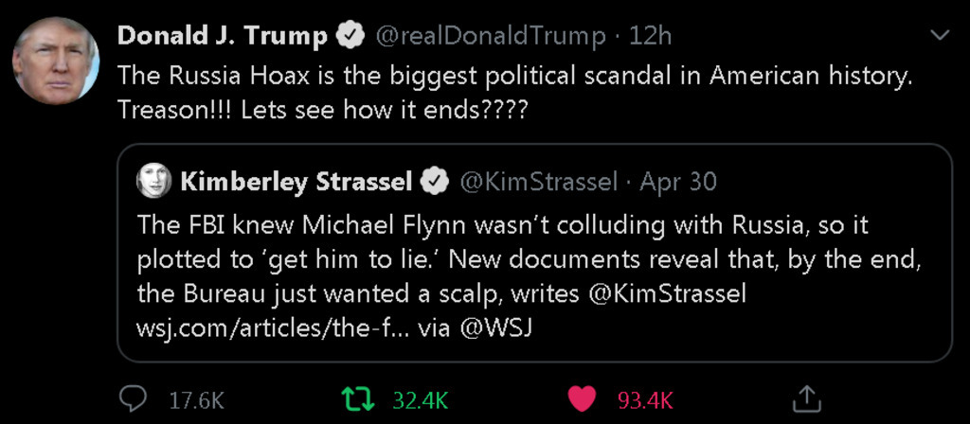
Task: Open the @KimStrassel handle beside Apr 30
Action: tap(538, 181)
